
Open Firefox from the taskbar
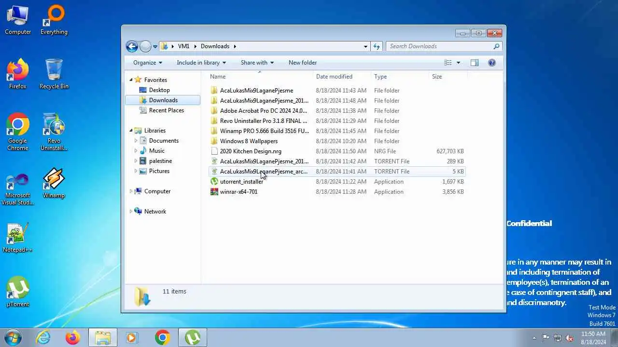(x=73, y=338)
